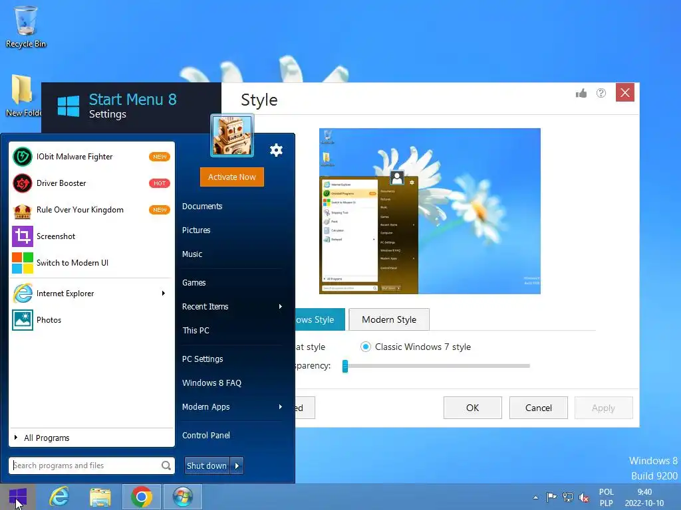Open Action Center flag tray icon
The image size is (681, 510).
(551, 497)
